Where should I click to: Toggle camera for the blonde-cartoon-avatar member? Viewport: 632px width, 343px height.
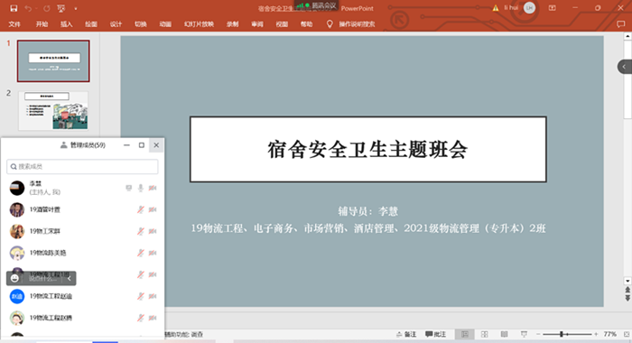click(153, 253)
